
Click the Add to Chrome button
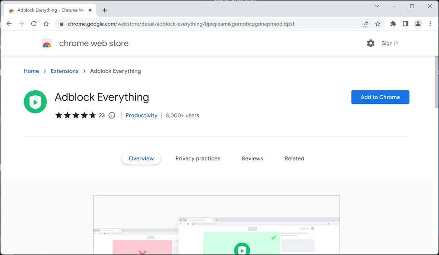pos(380,97)
